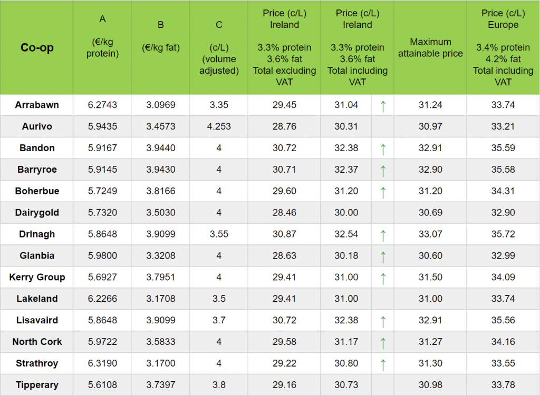The height and width of the screenshot is (396, 540).
Task: Select the Maximum attainable price header
Action: coord(430,48)
